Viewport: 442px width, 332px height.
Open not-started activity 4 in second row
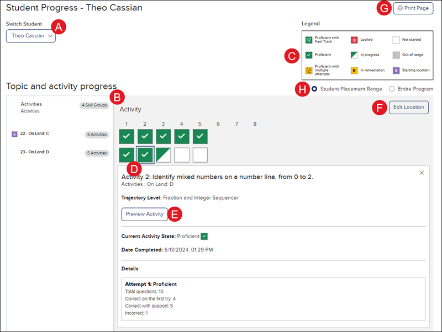click(181, 155)
